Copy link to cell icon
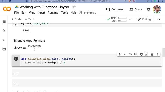165x92 pixels. pos(130,54)
